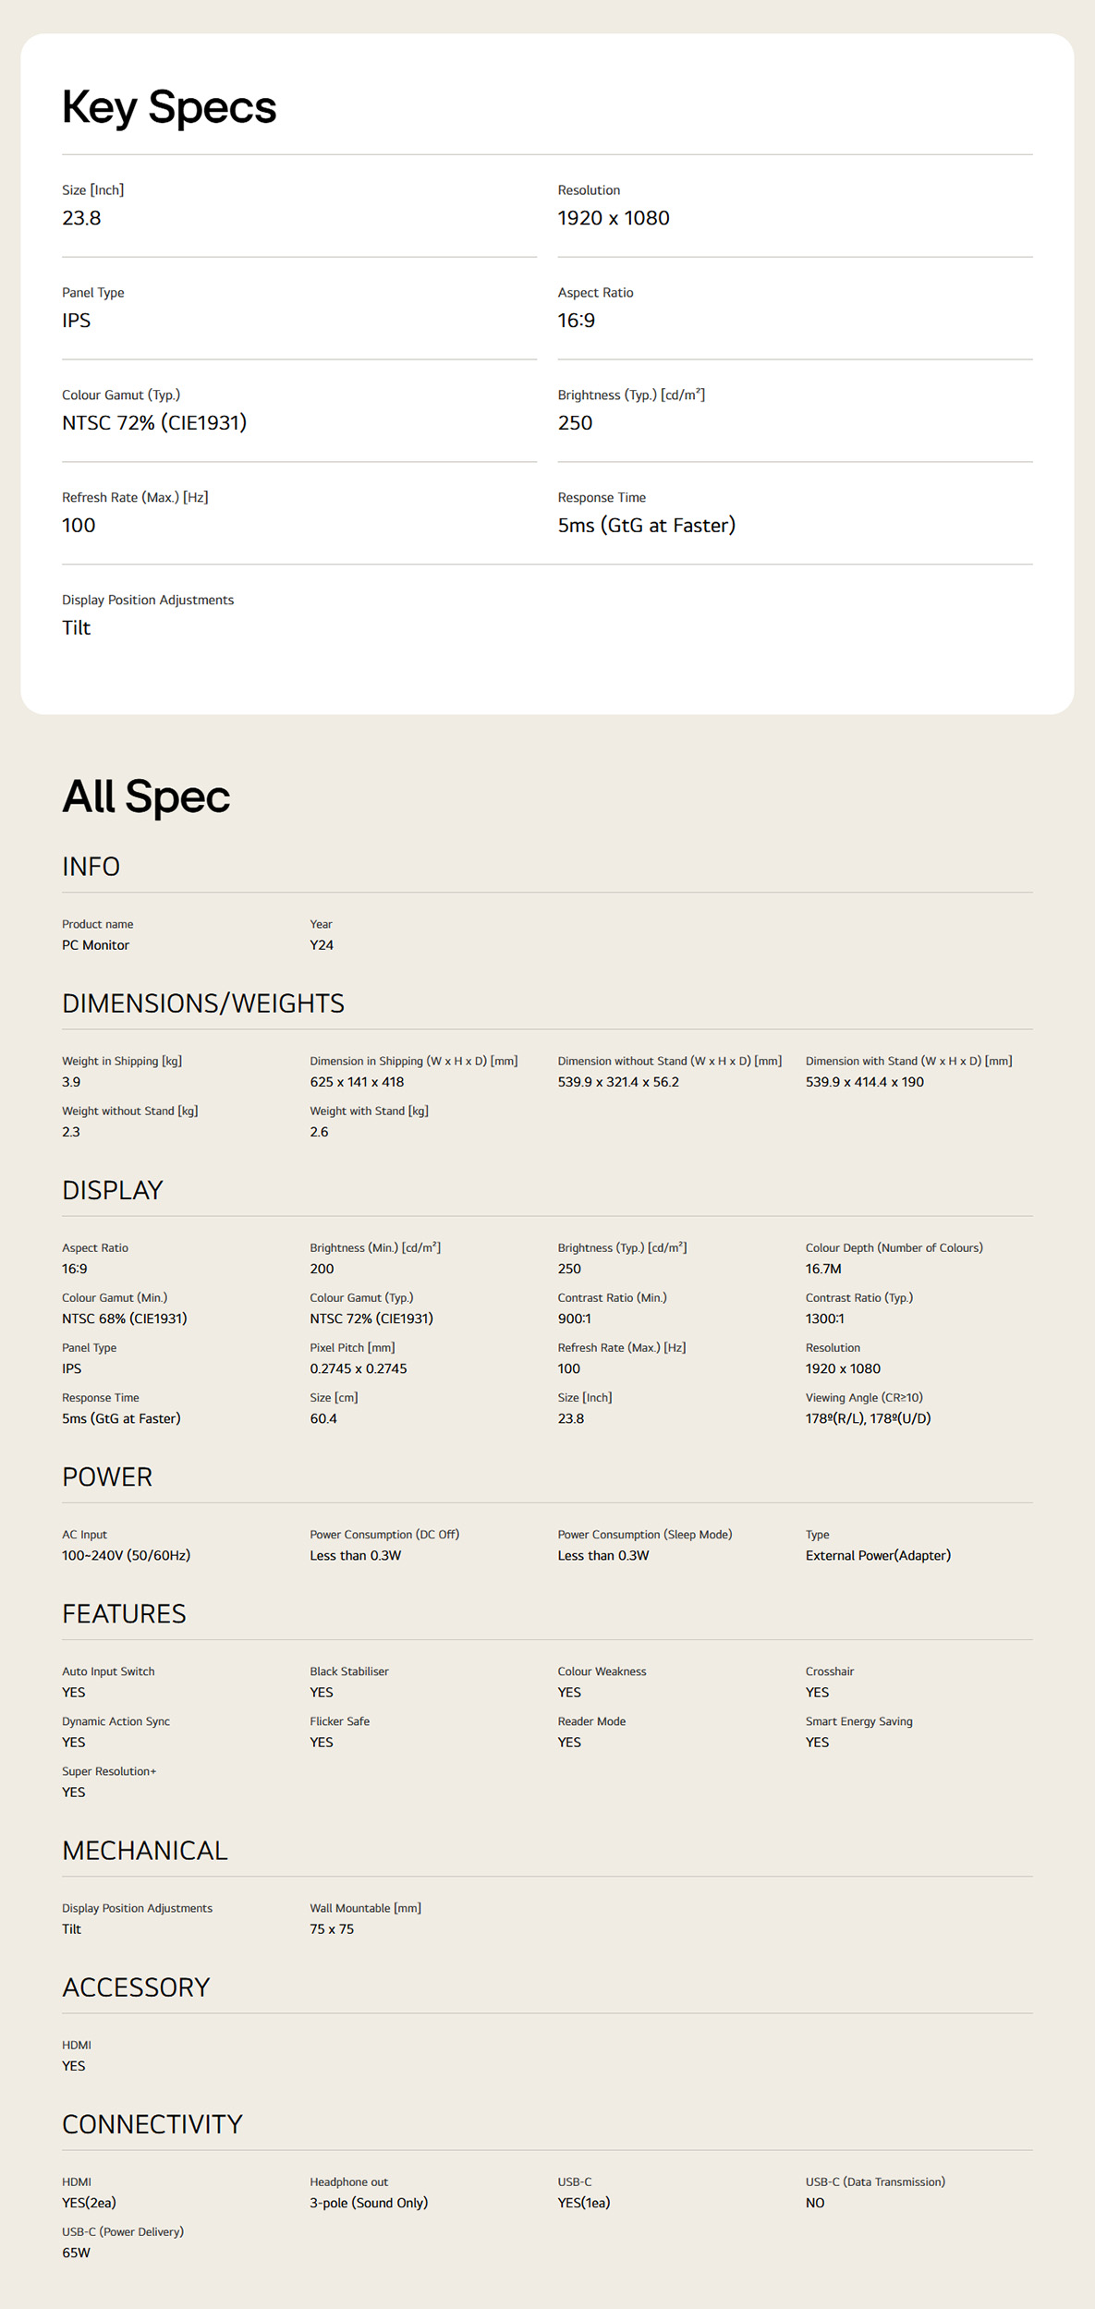This screenshot has height=2309, width=1095.
Task: Click the MECHANICAL section heading
Action: point(145,1850)
